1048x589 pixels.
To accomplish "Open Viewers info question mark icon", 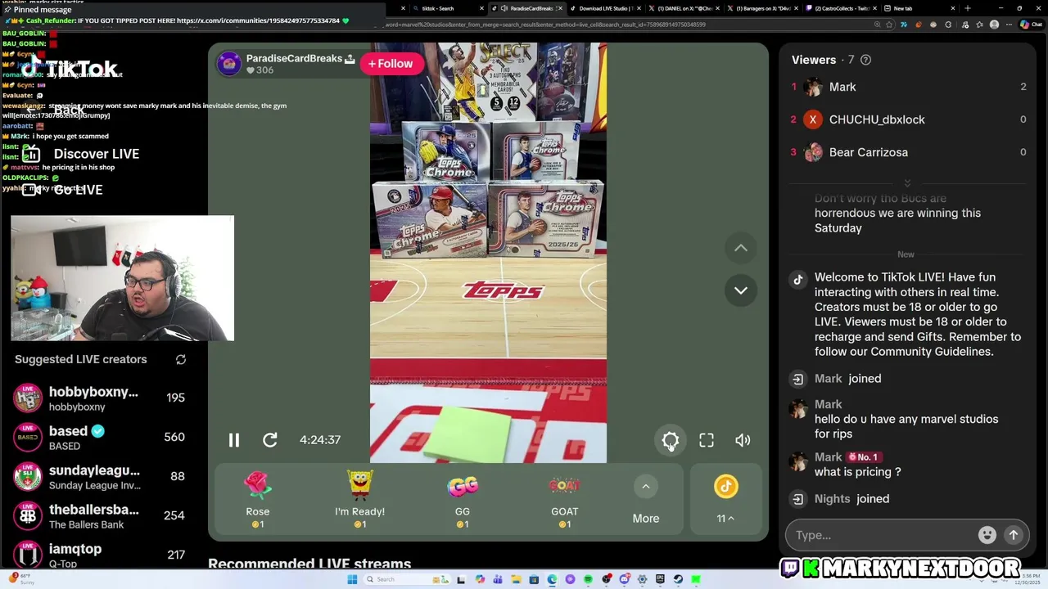I will click(866, 60).
